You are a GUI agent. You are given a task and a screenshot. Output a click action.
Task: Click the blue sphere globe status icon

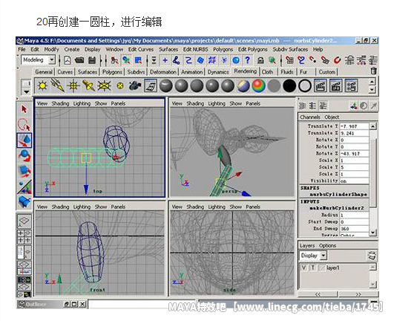236,60
